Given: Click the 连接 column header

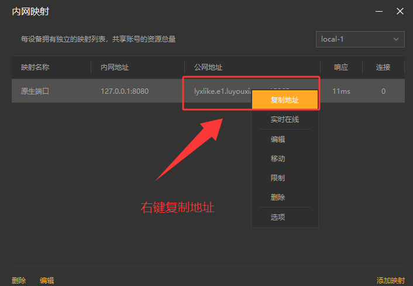Looking at the screenshot, I should (x=383, y=67).
